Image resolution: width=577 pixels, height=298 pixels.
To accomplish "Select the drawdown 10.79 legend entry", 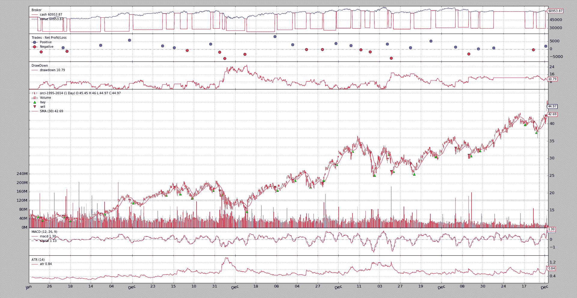I will coord(48,70).
